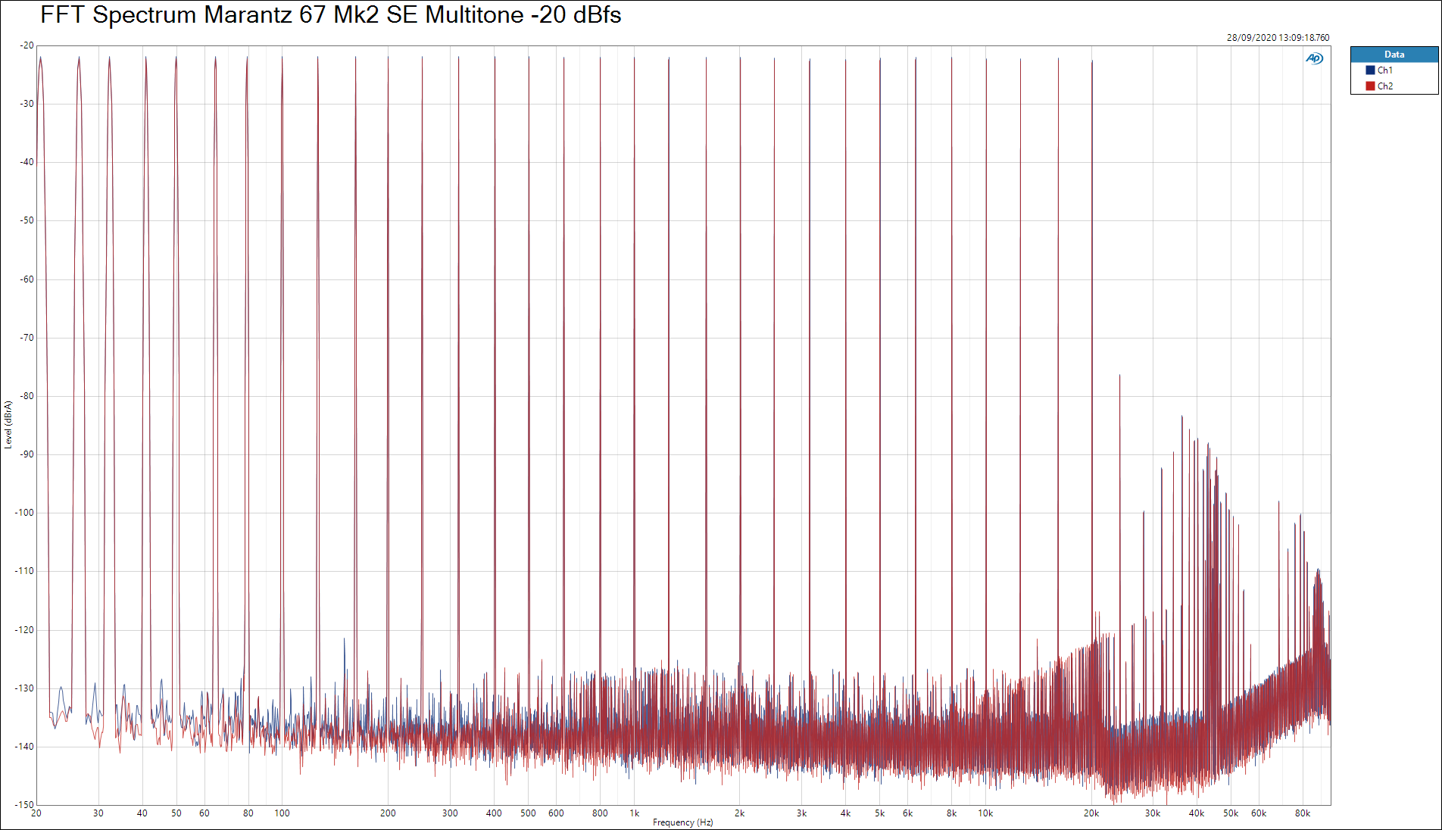Click the -100 tick on level axis

pyautogui.click(x=25, y=513)
